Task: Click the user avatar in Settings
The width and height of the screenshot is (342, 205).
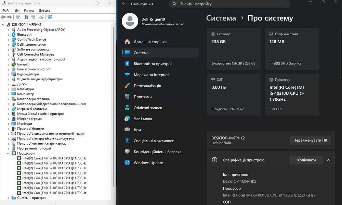Action: coord(130,21)
